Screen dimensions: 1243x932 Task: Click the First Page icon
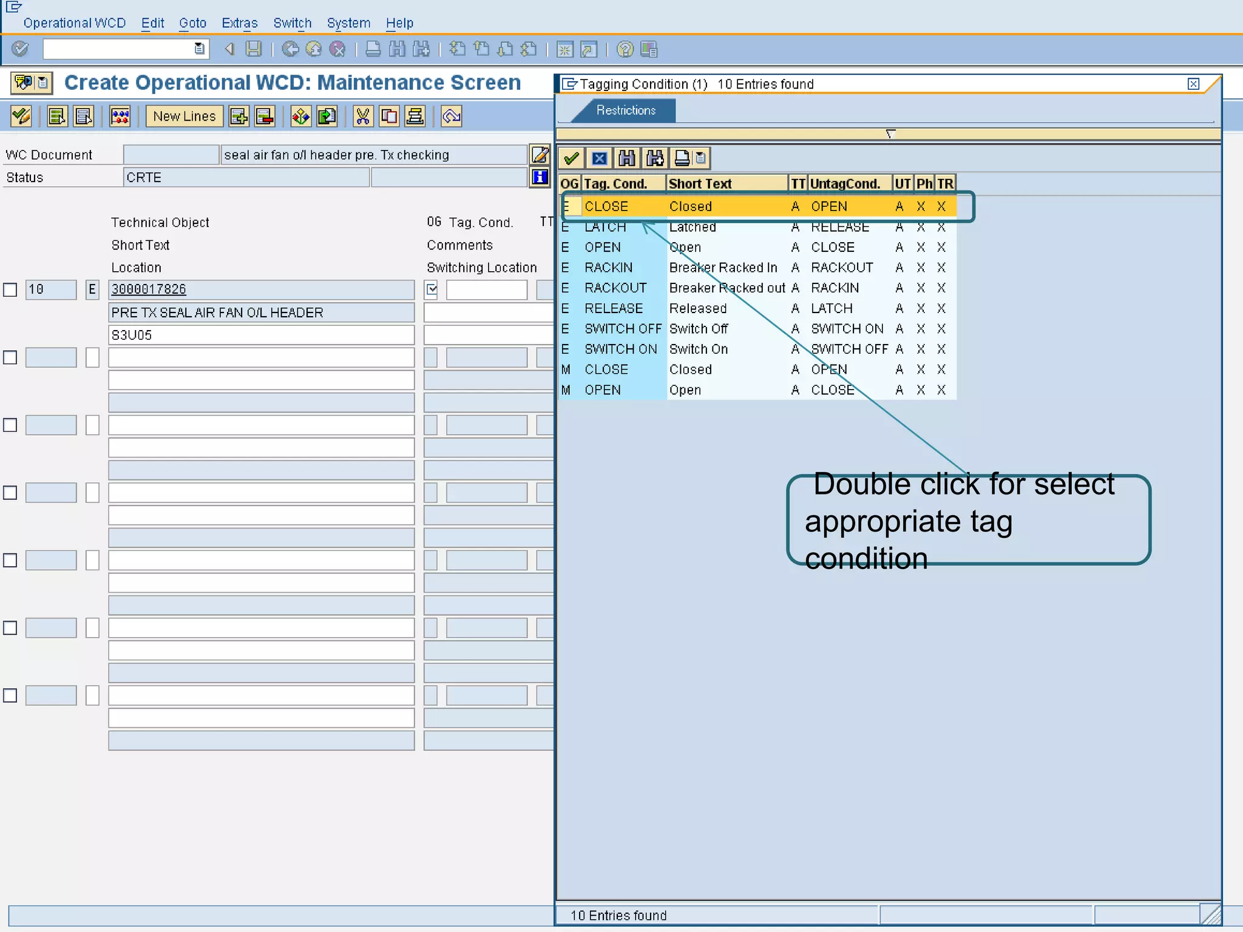click(x=457, y=49)
